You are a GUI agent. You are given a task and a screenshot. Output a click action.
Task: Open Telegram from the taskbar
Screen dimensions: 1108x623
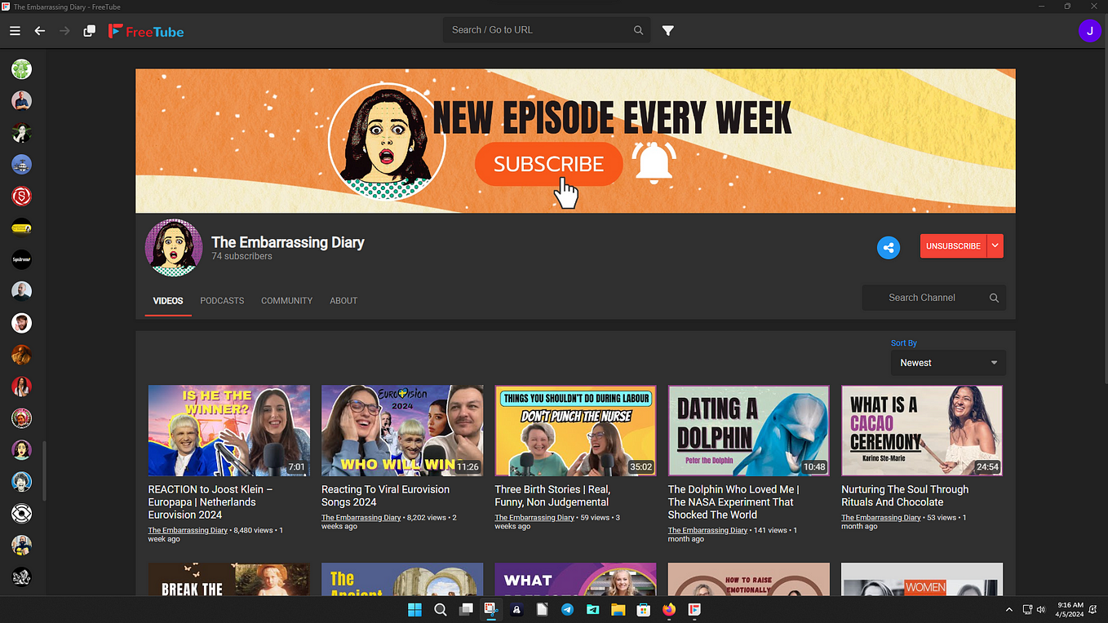567,609
